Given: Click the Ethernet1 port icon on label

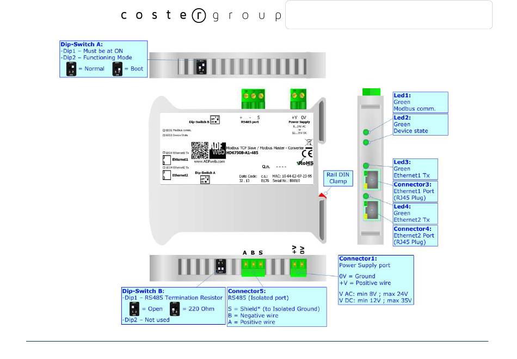Looking at the screenshot, I should tap(167, 160).
